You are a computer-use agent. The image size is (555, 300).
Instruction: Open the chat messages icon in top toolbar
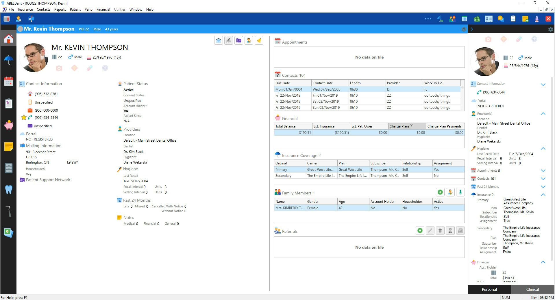(500, 19)
